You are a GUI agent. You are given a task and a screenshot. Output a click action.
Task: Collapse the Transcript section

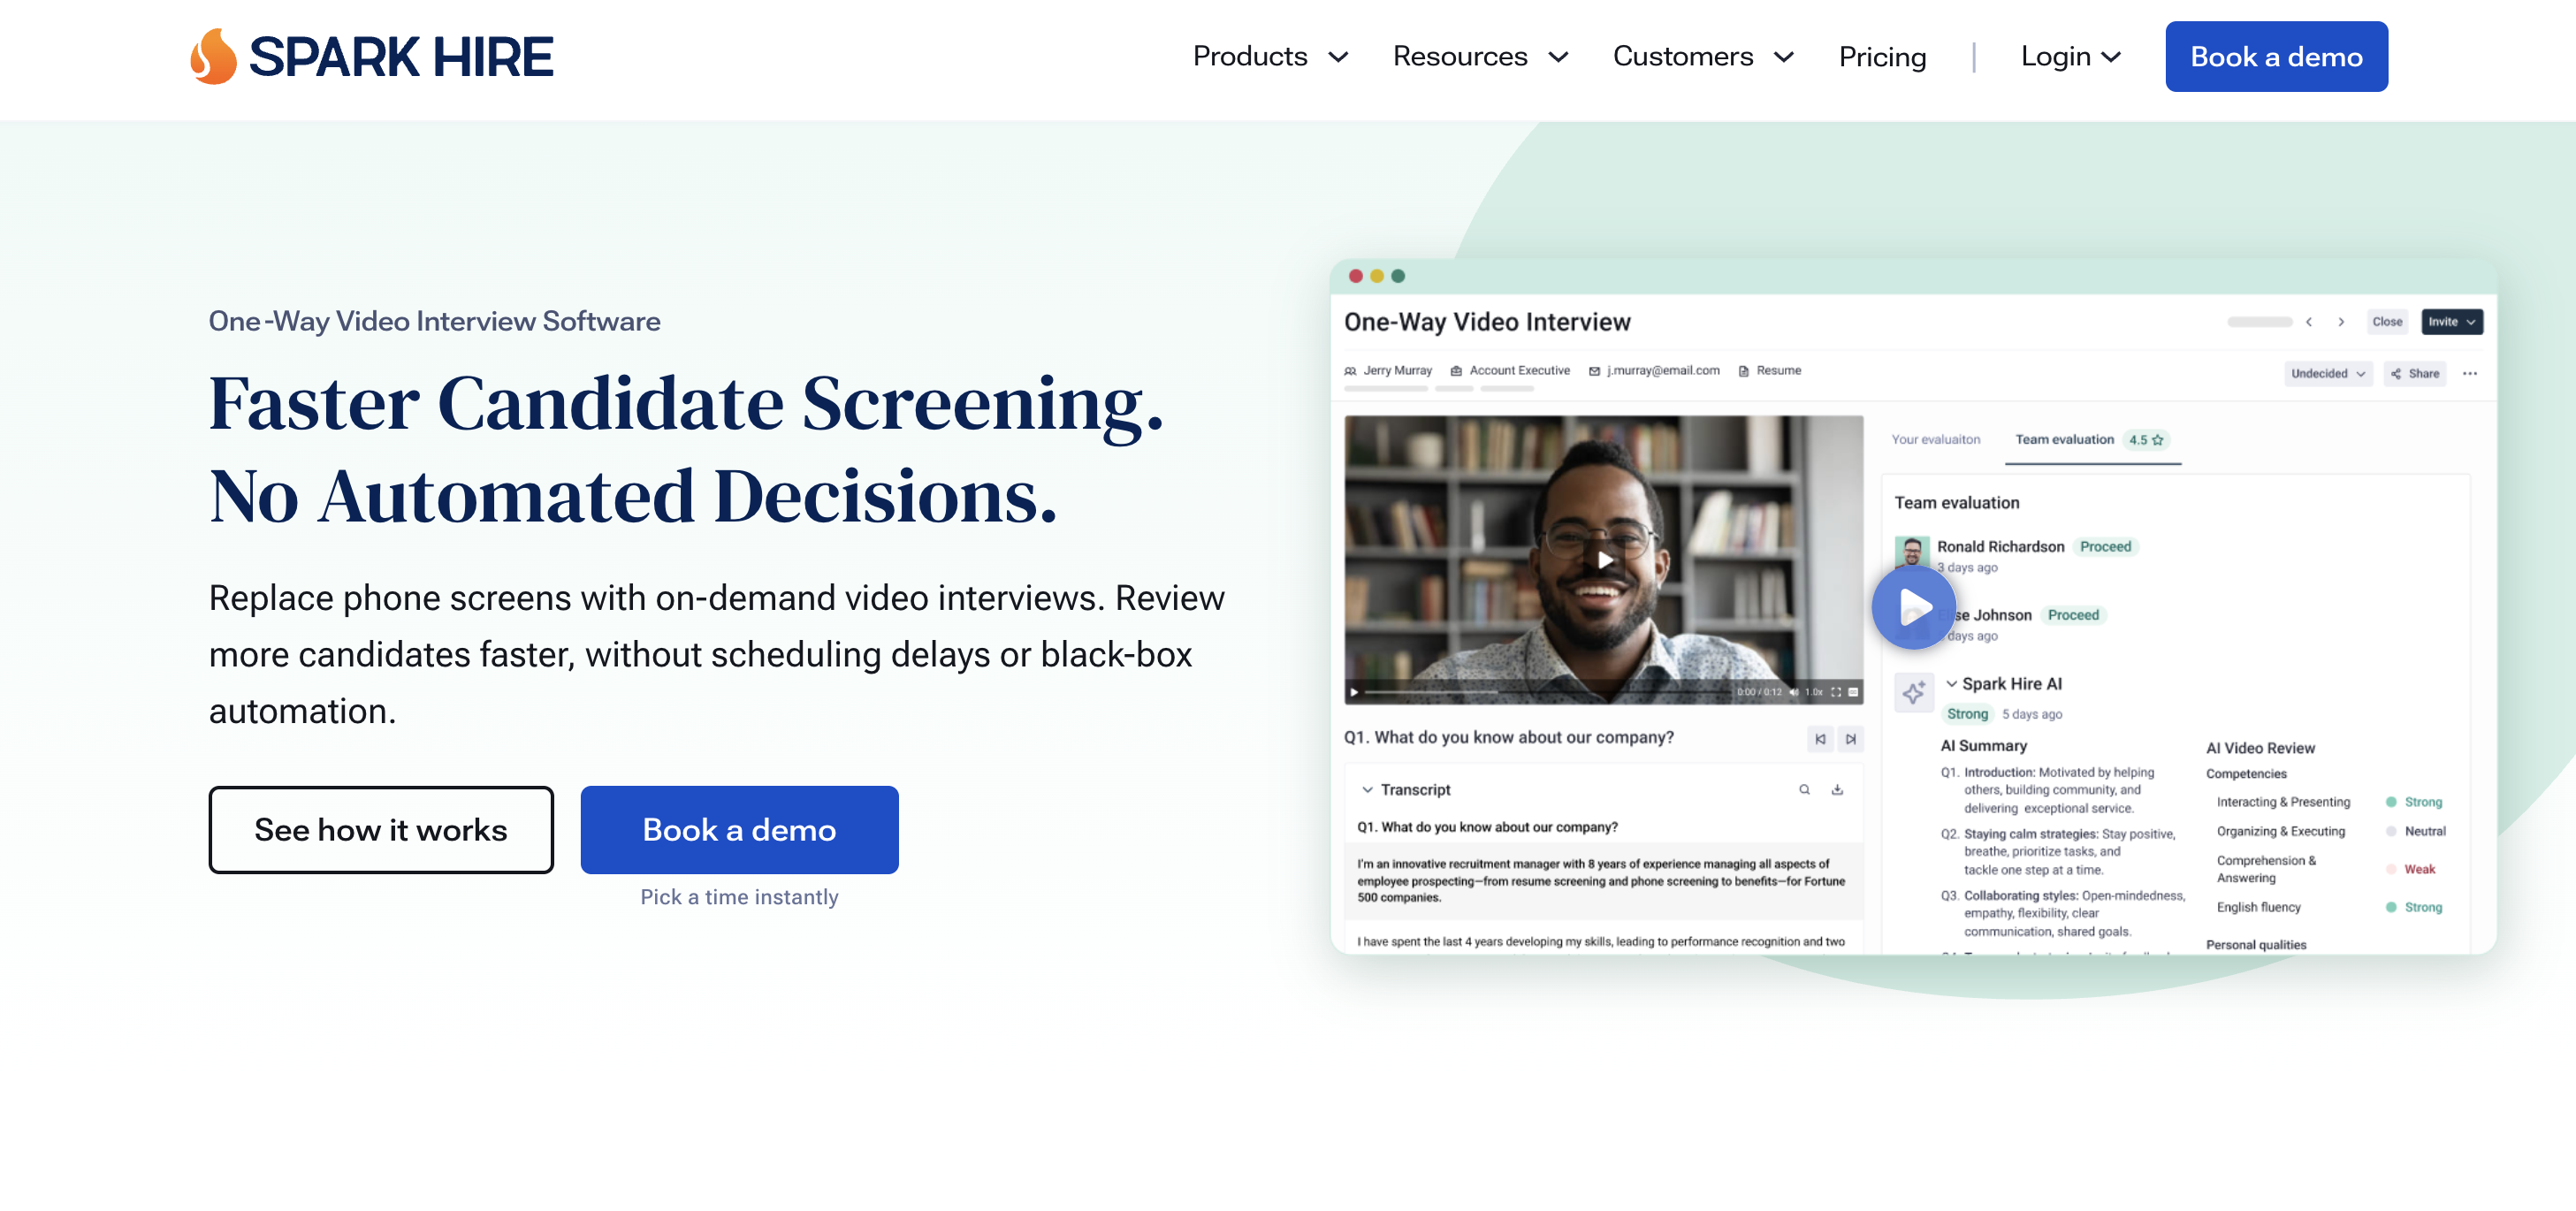tap(1367, 790)
